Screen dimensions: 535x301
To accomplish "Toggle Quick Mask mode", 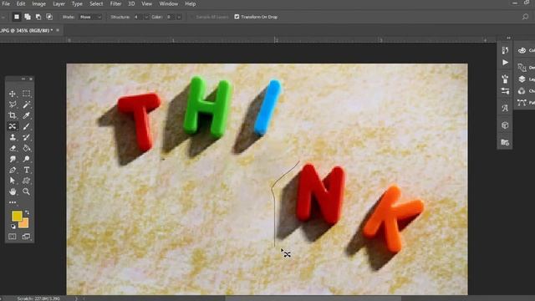I will (x=13, y=237).
